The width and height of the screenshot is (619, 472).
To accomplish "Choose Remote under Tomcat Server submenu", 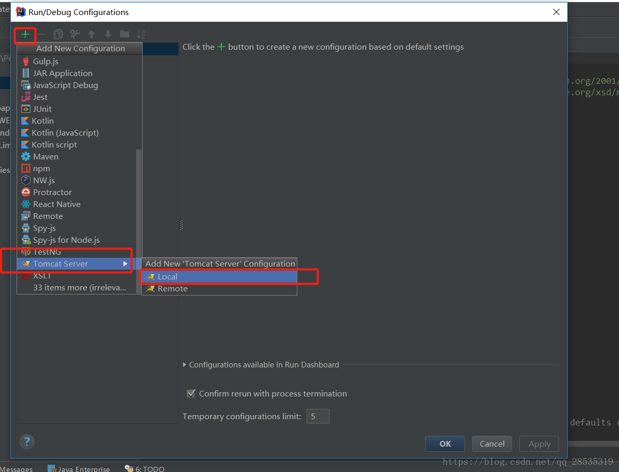I will tap(219, 289).
